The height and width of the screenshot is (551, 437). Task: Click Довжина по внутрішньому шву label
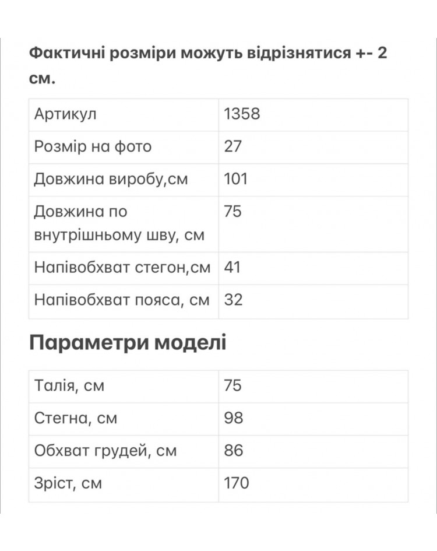coord(119,223)
